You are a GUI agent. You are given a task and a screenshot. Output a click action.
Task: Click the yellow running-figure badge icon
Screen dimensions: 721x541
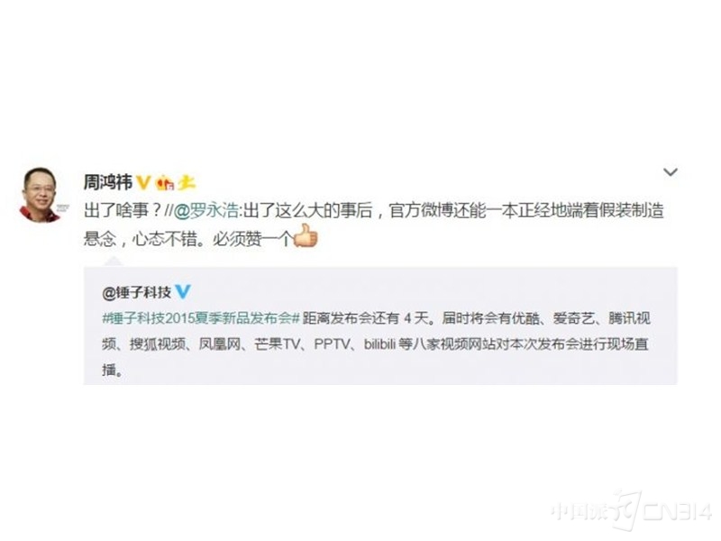click(x=187, y=184)
